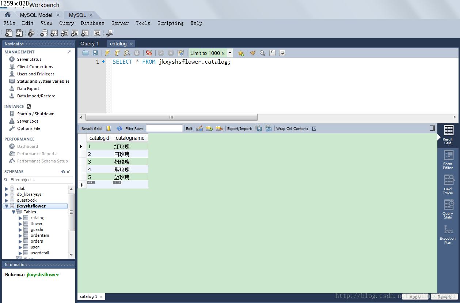Create a new view icon
This screenshot has height=303, width=460.
pos(64,33)
